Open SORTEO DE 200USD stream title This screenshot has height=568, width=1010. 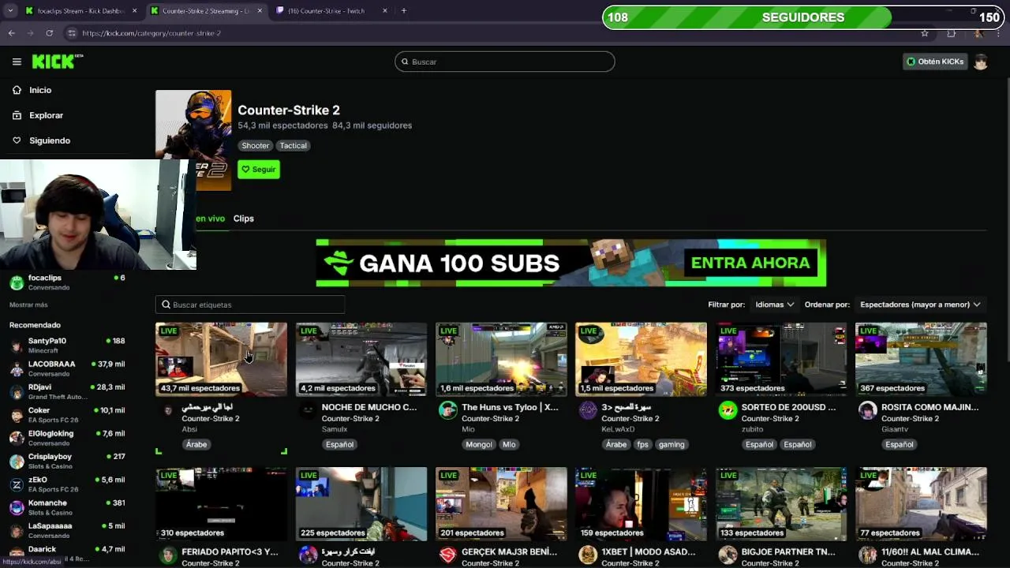click(788, 407)
